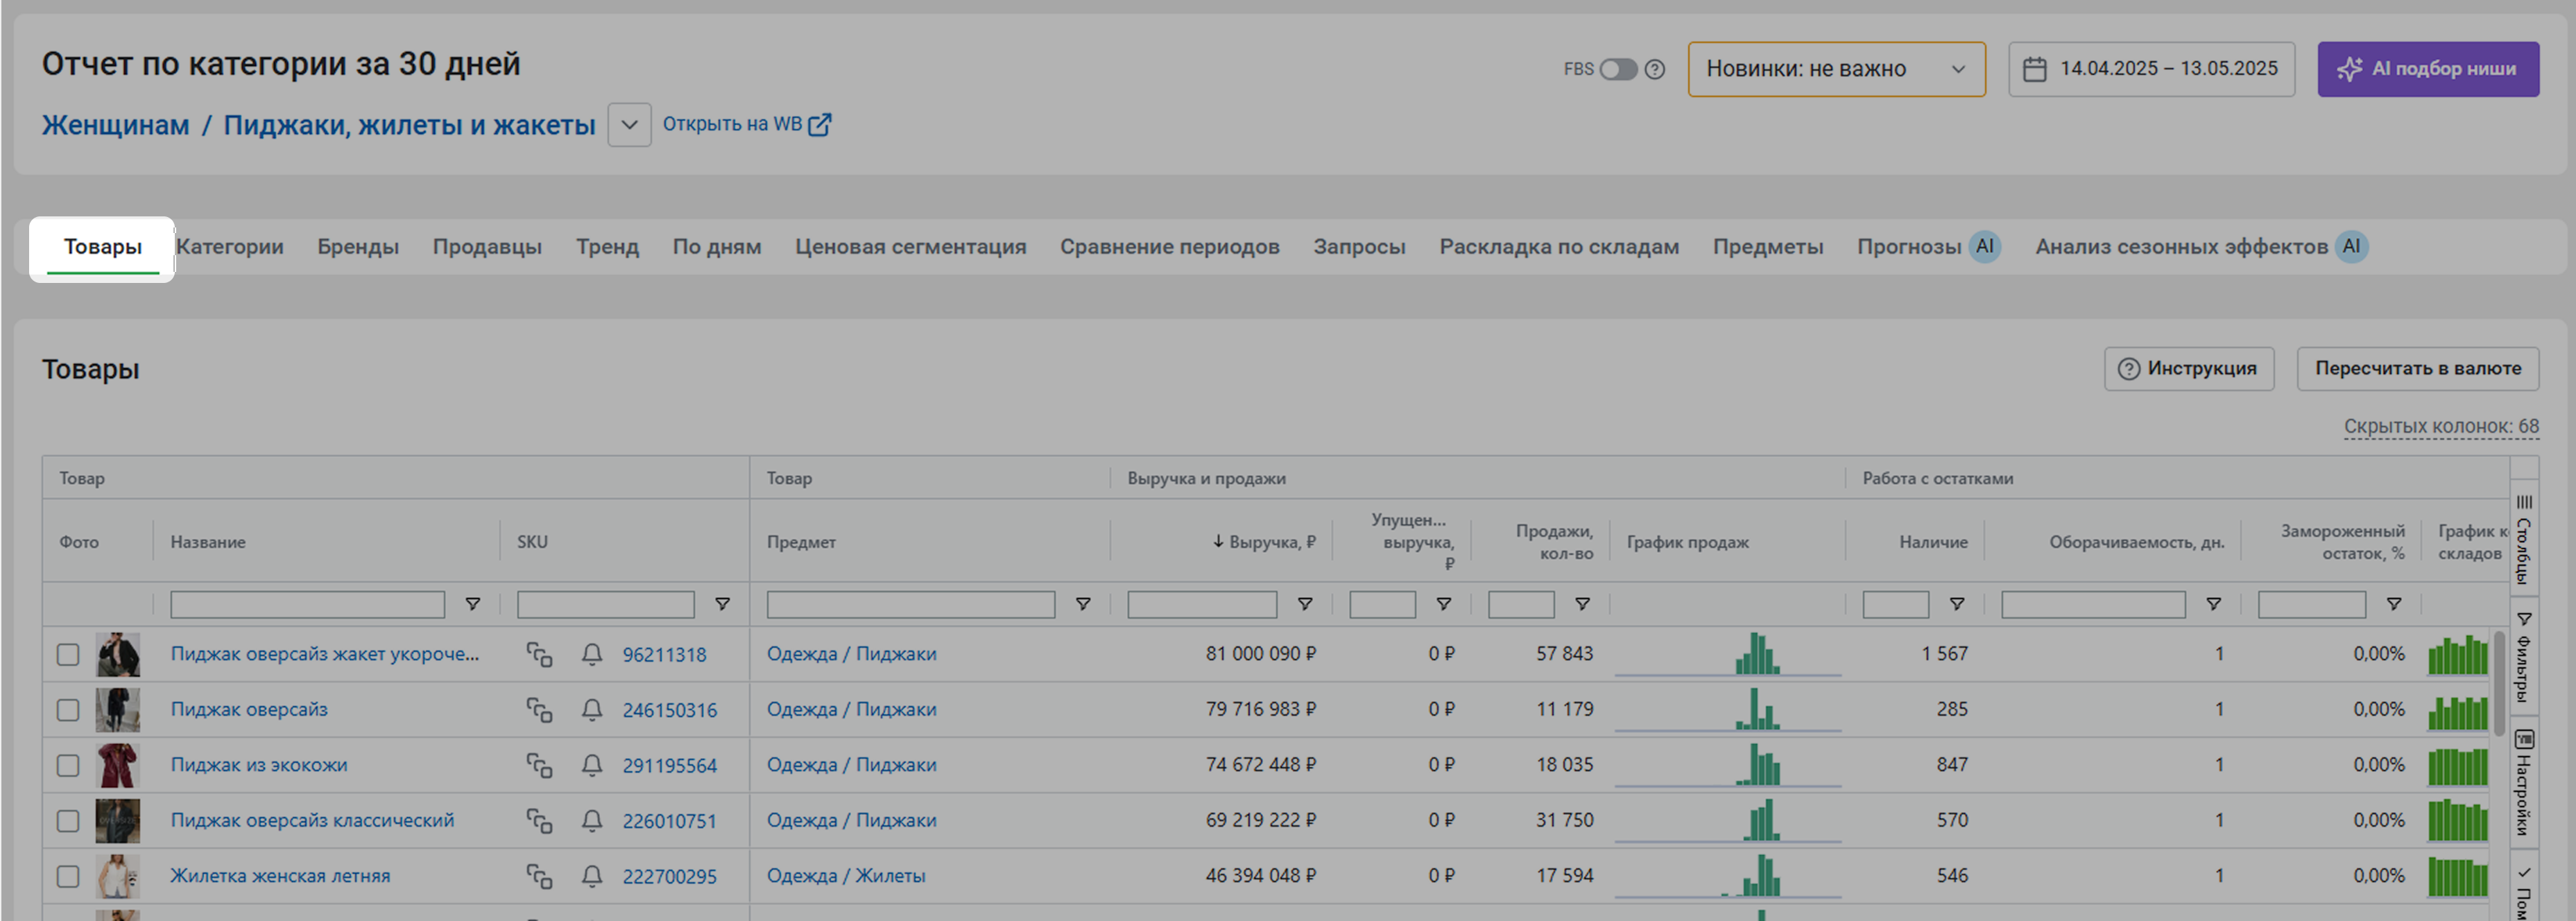Click bell notification icon for SKU 246150316

coord(592,709)
